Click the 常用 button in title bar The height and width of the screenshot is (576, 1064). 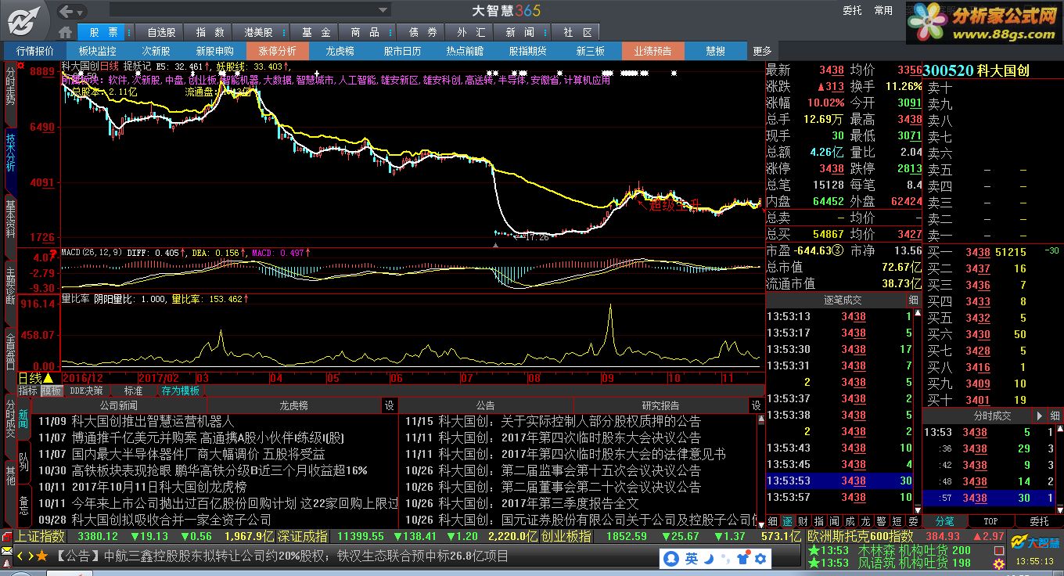[x=883, y=10]
